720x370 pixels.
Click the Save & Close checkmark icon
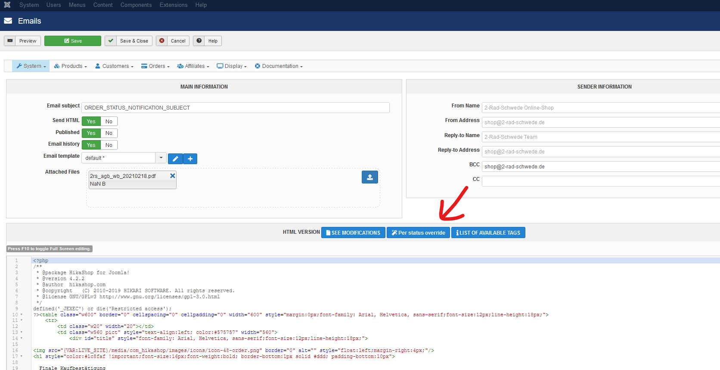111,41
